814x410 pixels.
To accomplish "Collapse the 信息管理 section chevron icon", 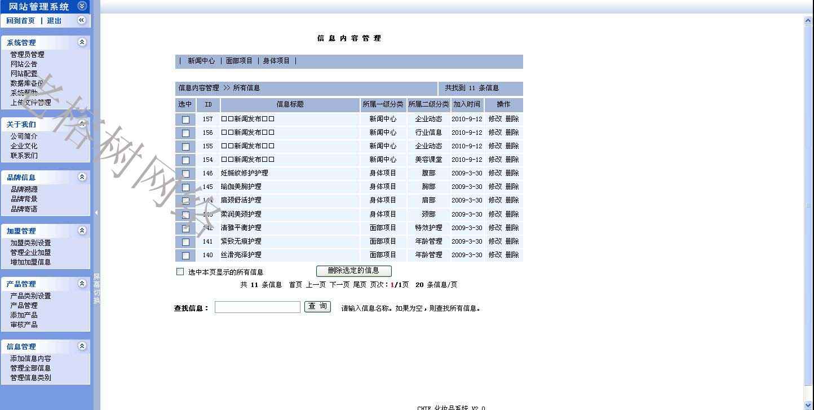I will coord(82,346).
